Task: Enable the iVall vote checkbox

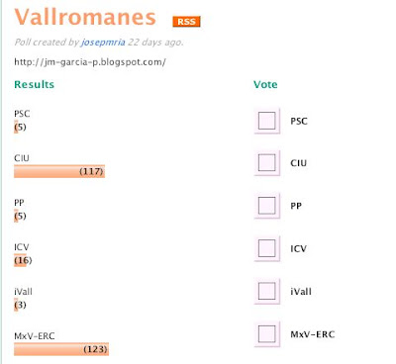Action: coord(266,291)
